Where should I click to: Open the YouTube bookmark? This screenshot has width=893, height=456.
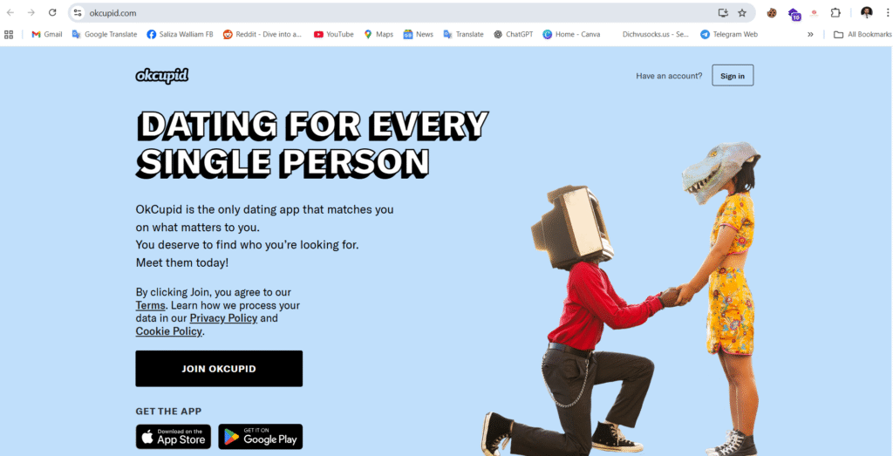[334, 34]
